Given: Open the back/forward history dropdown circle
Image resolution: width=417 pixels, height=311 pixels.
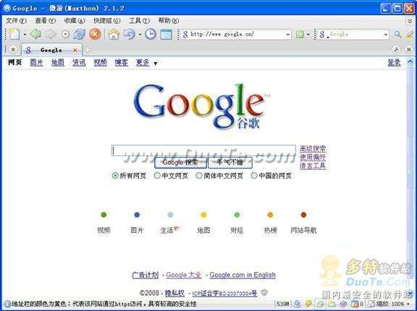Looking at the screenshot, I should [65, 34].
